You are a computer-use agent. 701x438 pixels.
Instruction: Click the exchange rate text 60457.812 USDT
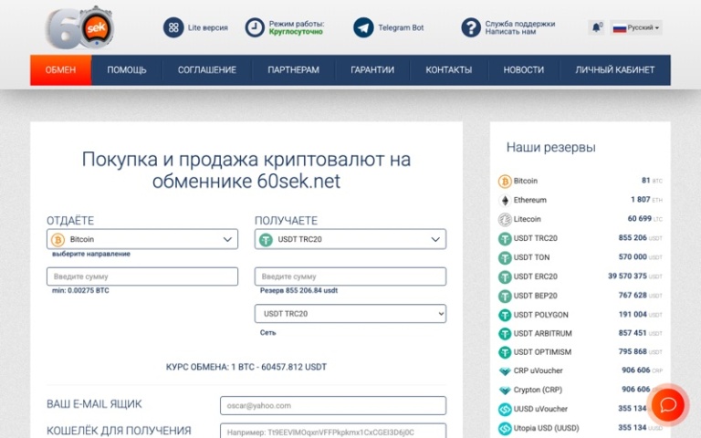[294, 367]
